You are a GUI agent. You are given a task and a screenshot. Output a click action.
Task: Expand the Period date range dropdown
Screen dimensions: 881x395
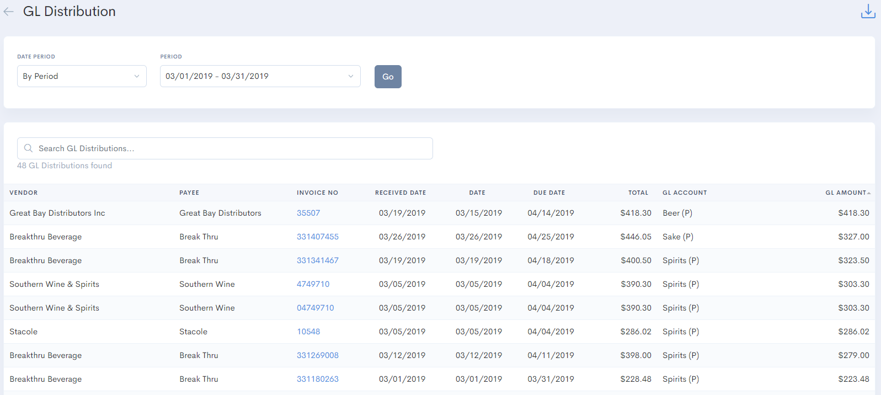tap(260, 76)
